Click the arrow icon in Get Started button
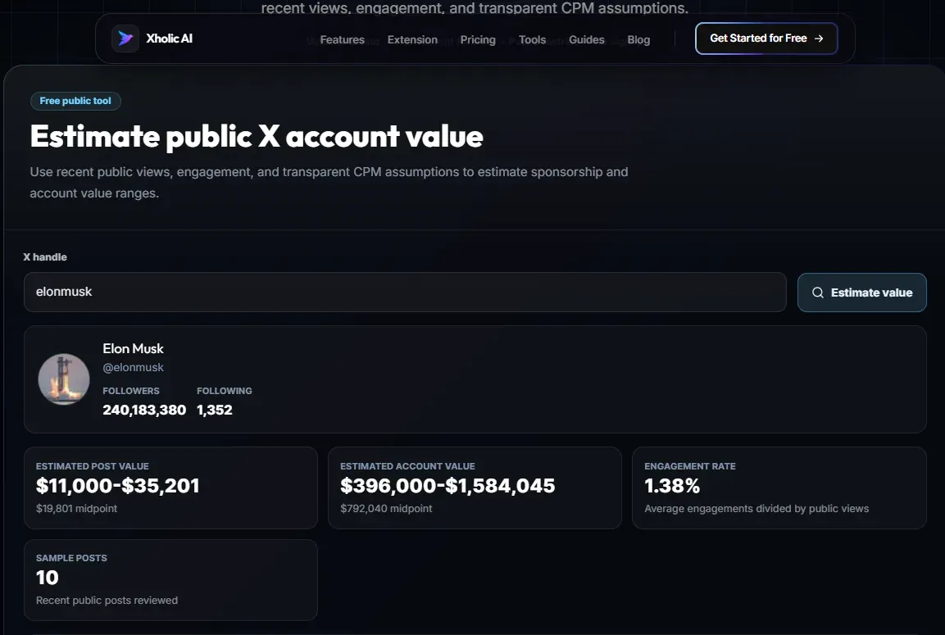 pyautogui.click(x=819, y=39)
